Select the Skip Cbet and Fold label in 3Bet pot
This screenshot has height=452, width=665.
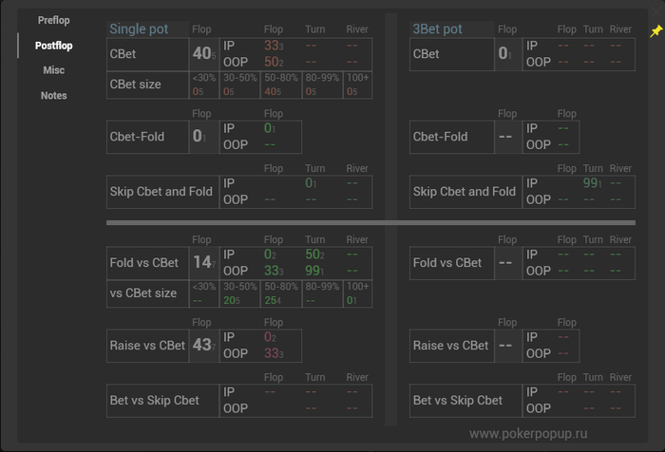click(x=465, y=192)
